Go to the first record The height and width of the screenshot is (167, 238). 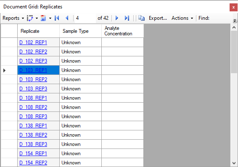(57, 18)
